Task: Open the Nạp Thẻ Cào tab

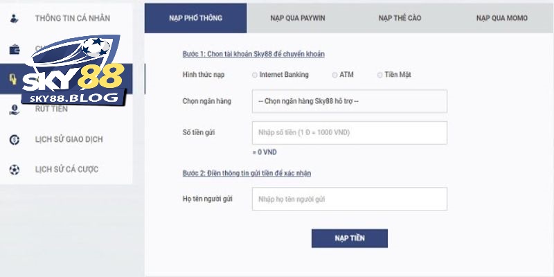Action: coord(400,17)
